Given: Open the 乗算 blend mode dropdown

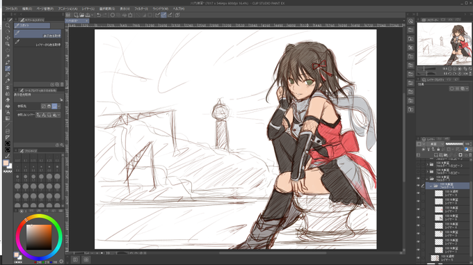Looking at the screenshot, I should pos(435,144).
